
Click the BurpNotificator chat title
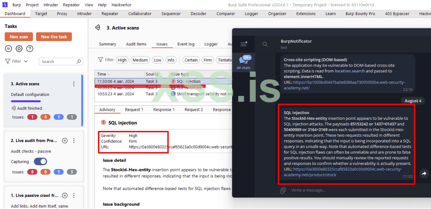[x=296, y=41]
